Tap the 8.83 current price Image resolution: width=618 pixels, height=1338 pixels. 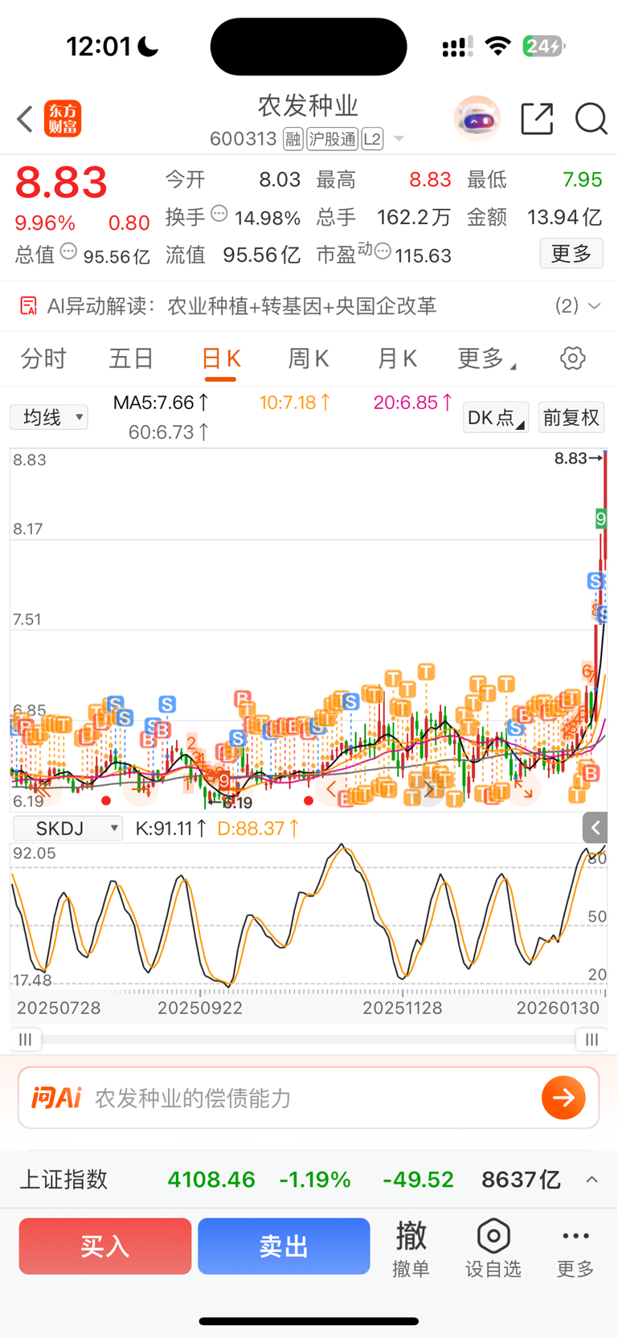click(61, 182)
